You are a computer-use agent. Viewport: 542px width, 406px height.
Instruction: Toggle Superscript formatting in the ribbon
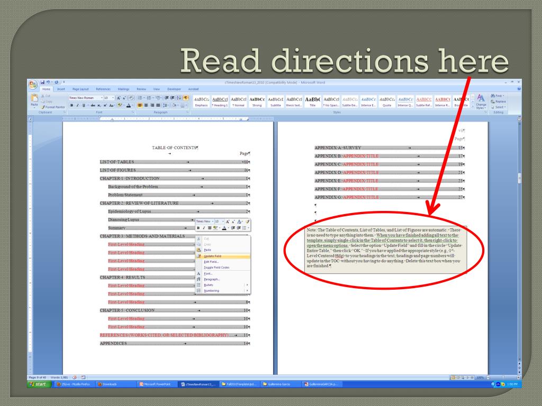point(105,105)
